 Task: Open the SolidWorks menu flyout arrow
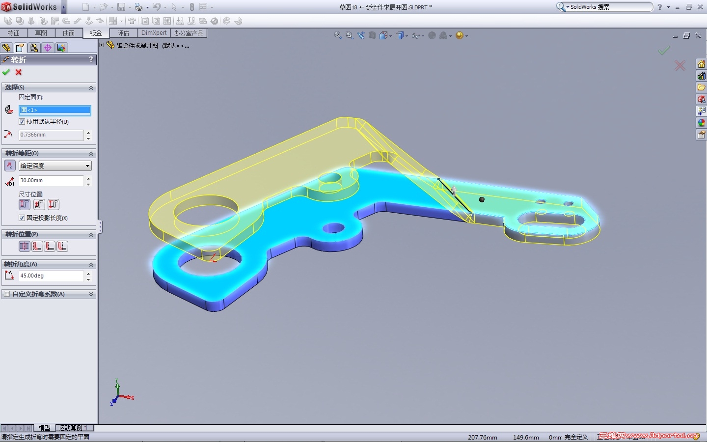coord(64,7)
